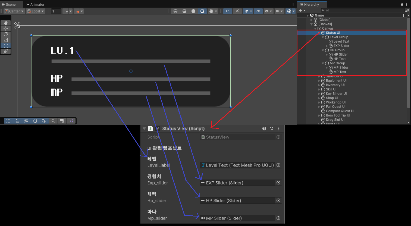This screenshot has height=226, width=411.
Task: Toggle the Status View enabled checkbox
Action: tap(158, 129)
